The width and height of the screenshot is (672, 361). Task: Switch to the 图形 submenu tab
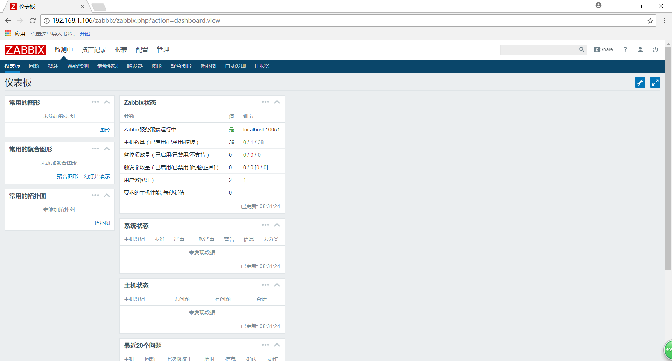[157, 66]
